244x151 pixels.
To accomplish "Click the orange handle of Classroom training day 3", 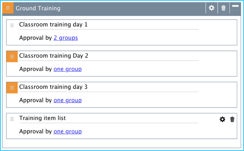I will [x=12, y=88].
